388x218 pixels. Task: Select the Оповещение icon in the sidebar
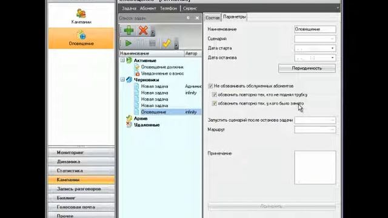pos(81,38)
